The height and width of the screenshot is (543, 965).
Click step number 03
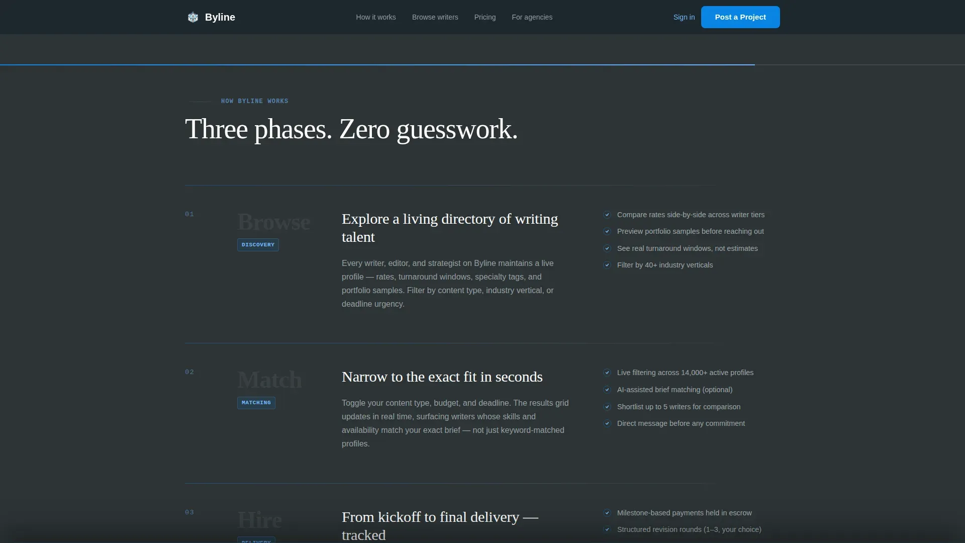click(189, 512)
